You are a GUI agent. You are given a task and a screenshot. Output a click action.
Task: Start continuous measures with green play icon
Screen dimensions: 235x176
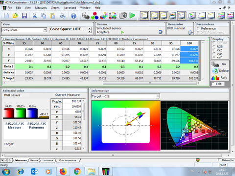coord(132,16)
